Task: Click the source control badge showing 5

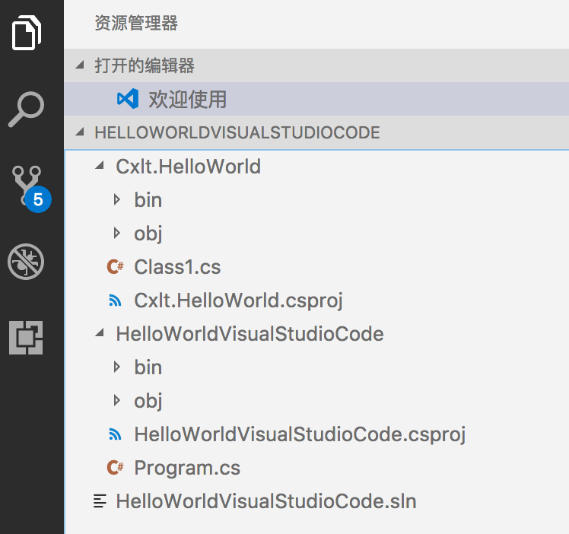Action: click(x=38, y=199)
